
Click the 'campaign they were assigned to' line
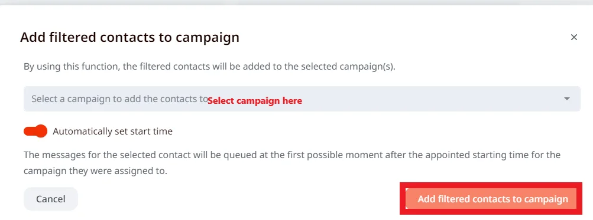point(95,171)
